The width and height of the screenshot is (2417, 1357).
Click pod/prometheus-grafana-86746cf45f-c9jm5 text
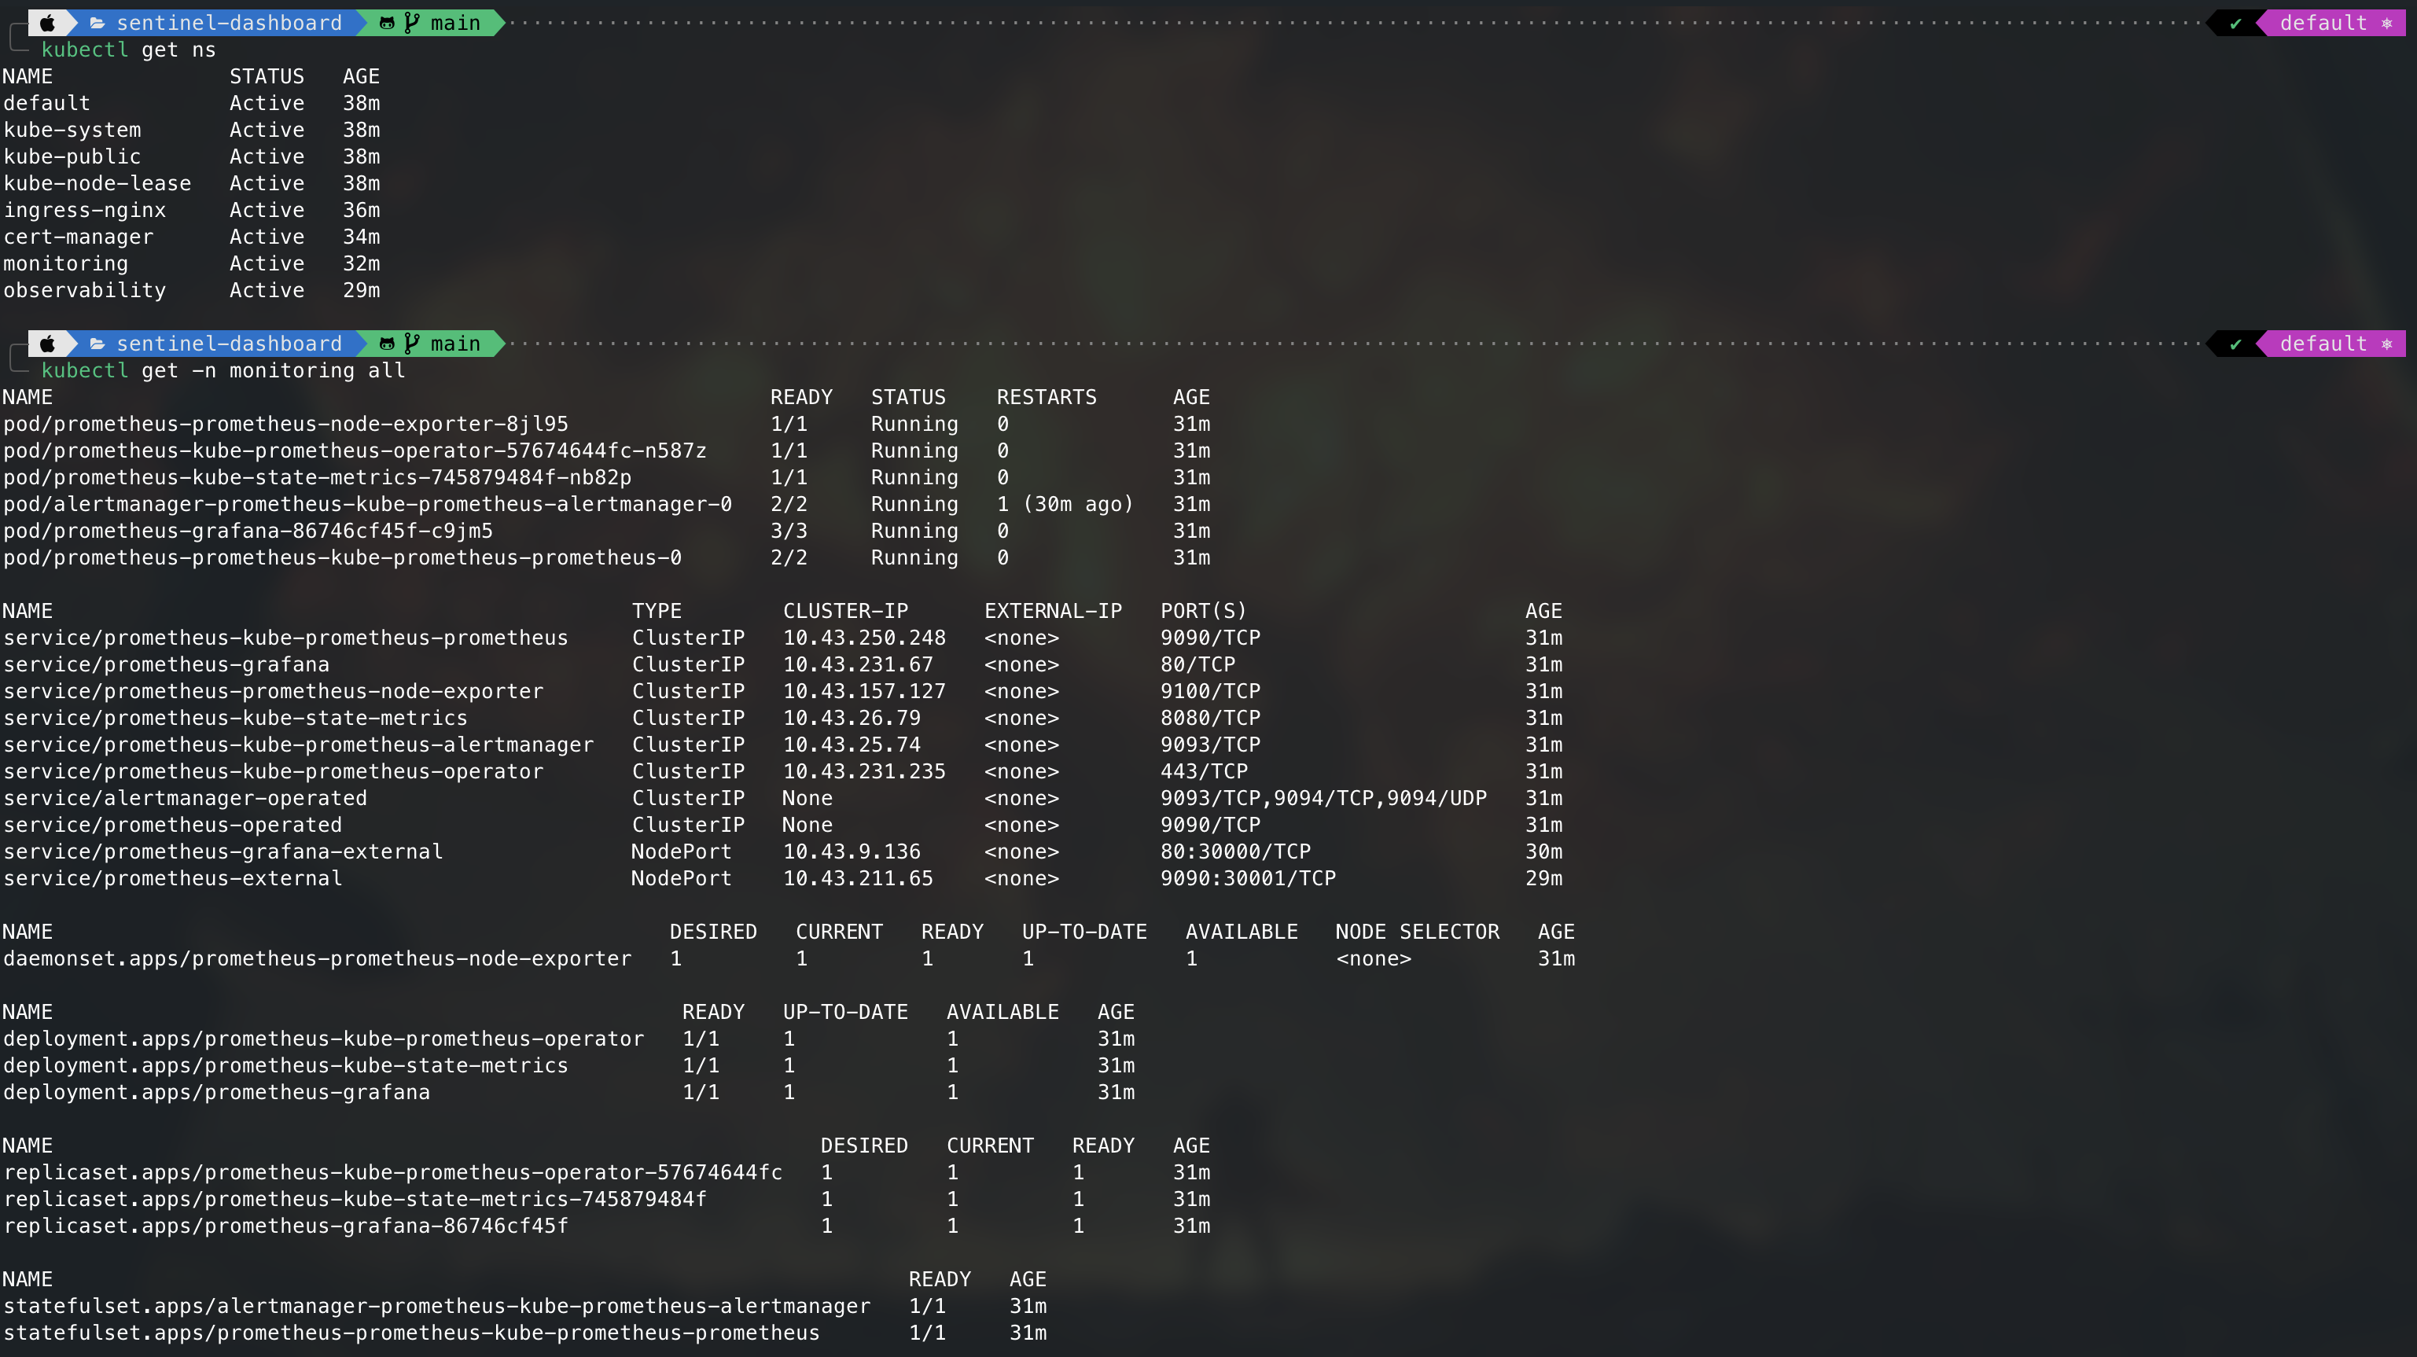pos(248,531)
